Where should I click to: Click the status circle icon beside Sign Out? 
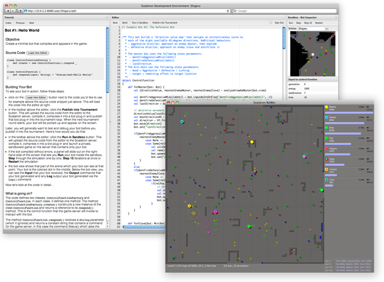pyautogui.click(x=270, y=22)
